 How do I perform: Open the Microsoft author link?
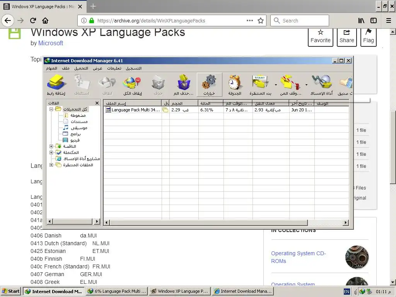(51, 43)
